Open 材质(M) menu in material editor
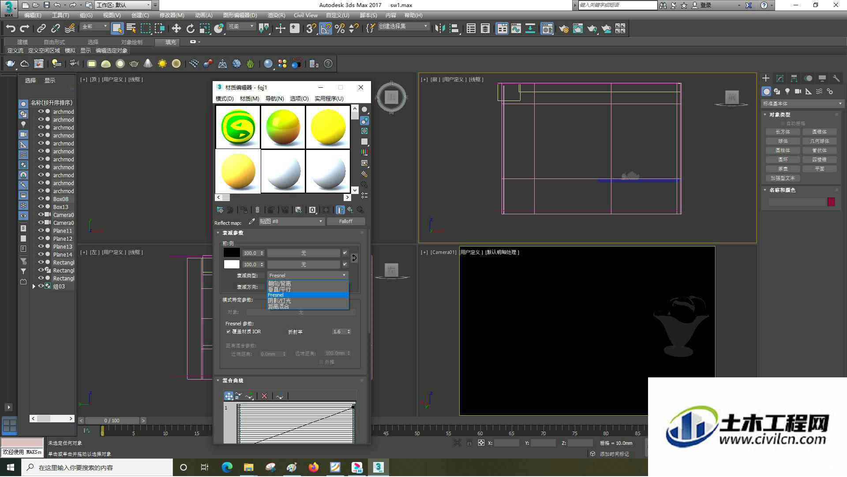Image resolution: width=847 pixels, height=477 pixels. pos(249,98)
